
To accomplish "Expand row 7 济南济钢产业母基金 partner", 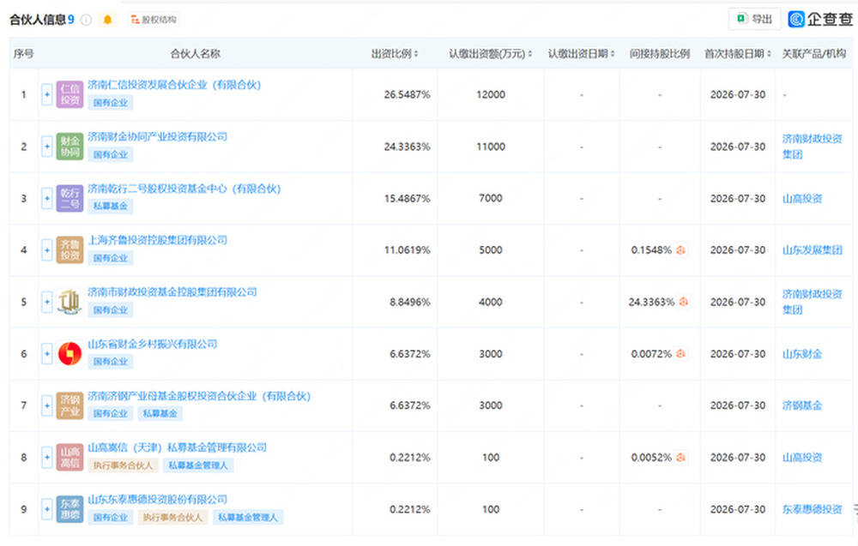I will tap(47, 405).
